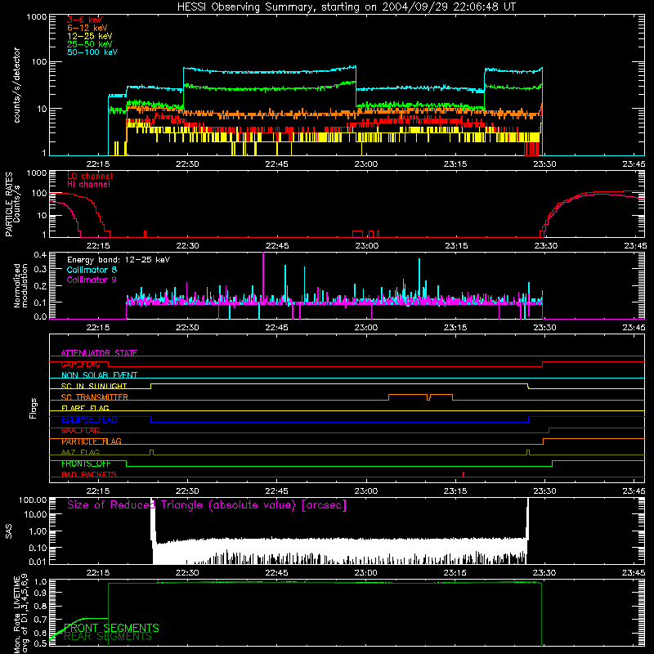This screenshot has height=654, width=654.
Task: Click the SC_IN_SUNLIGHT flag label
Action: coord(94,386)
